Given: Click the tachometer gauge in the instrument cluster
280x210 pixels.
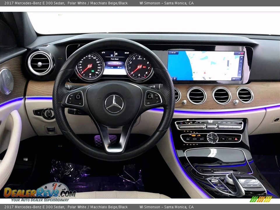Looking at the screenshot, I should 139,67.
